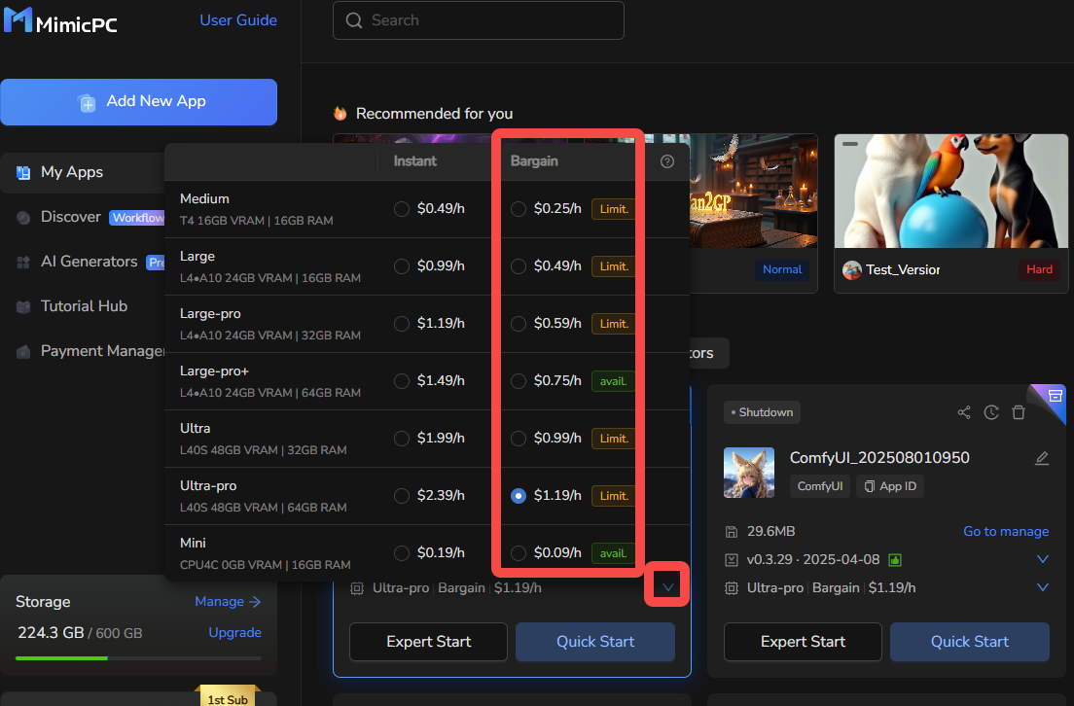Edit name with pencil icon beside ComfyUI_202508010950
This screenshot has height=706, width=1074.
[x=1041, y=458]
